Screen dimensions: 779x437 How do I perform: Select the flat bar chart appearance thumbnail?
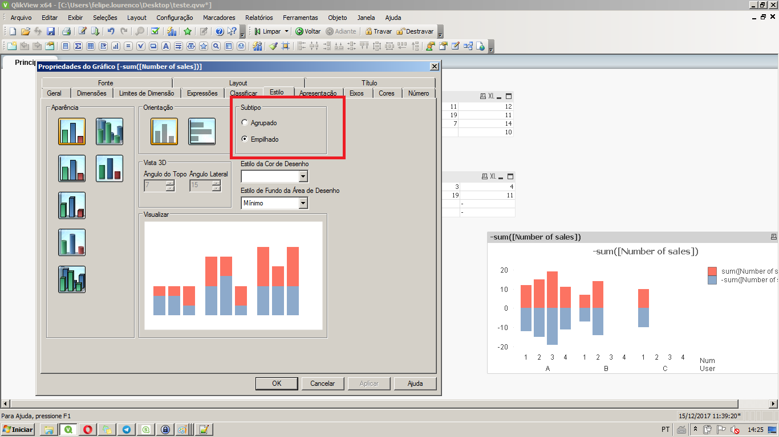72,131
